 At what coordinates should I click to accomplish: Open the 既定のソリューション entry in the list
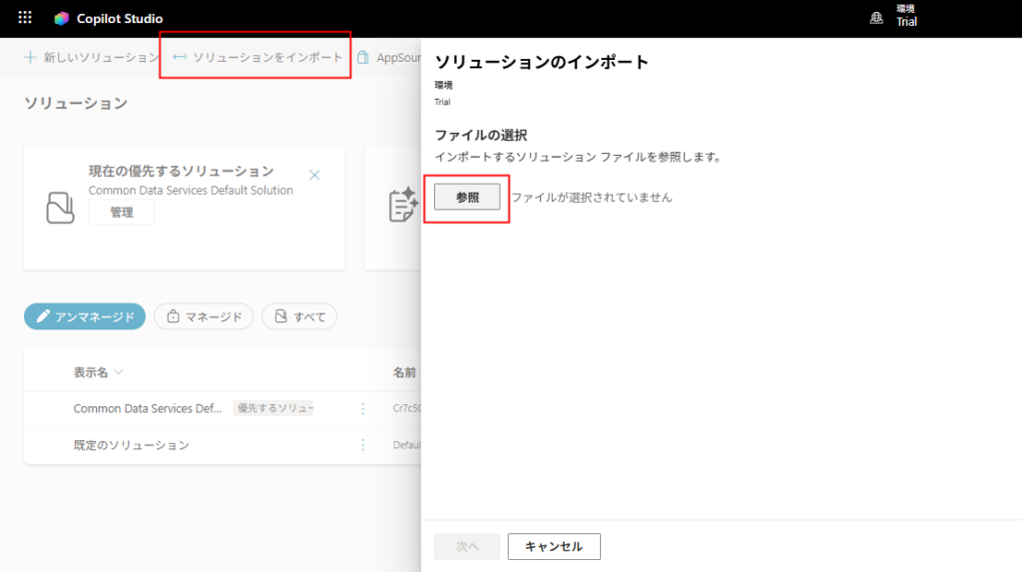[x=131, y=445]
